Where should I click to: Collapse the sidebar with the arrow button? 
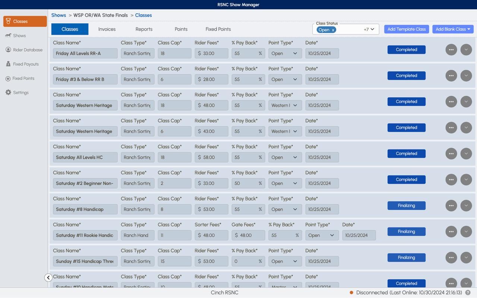[48, 278]
